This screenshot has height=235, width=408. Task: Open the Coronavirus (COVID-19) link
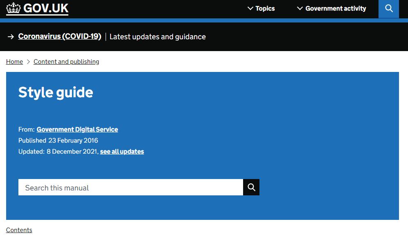[60, 36]
